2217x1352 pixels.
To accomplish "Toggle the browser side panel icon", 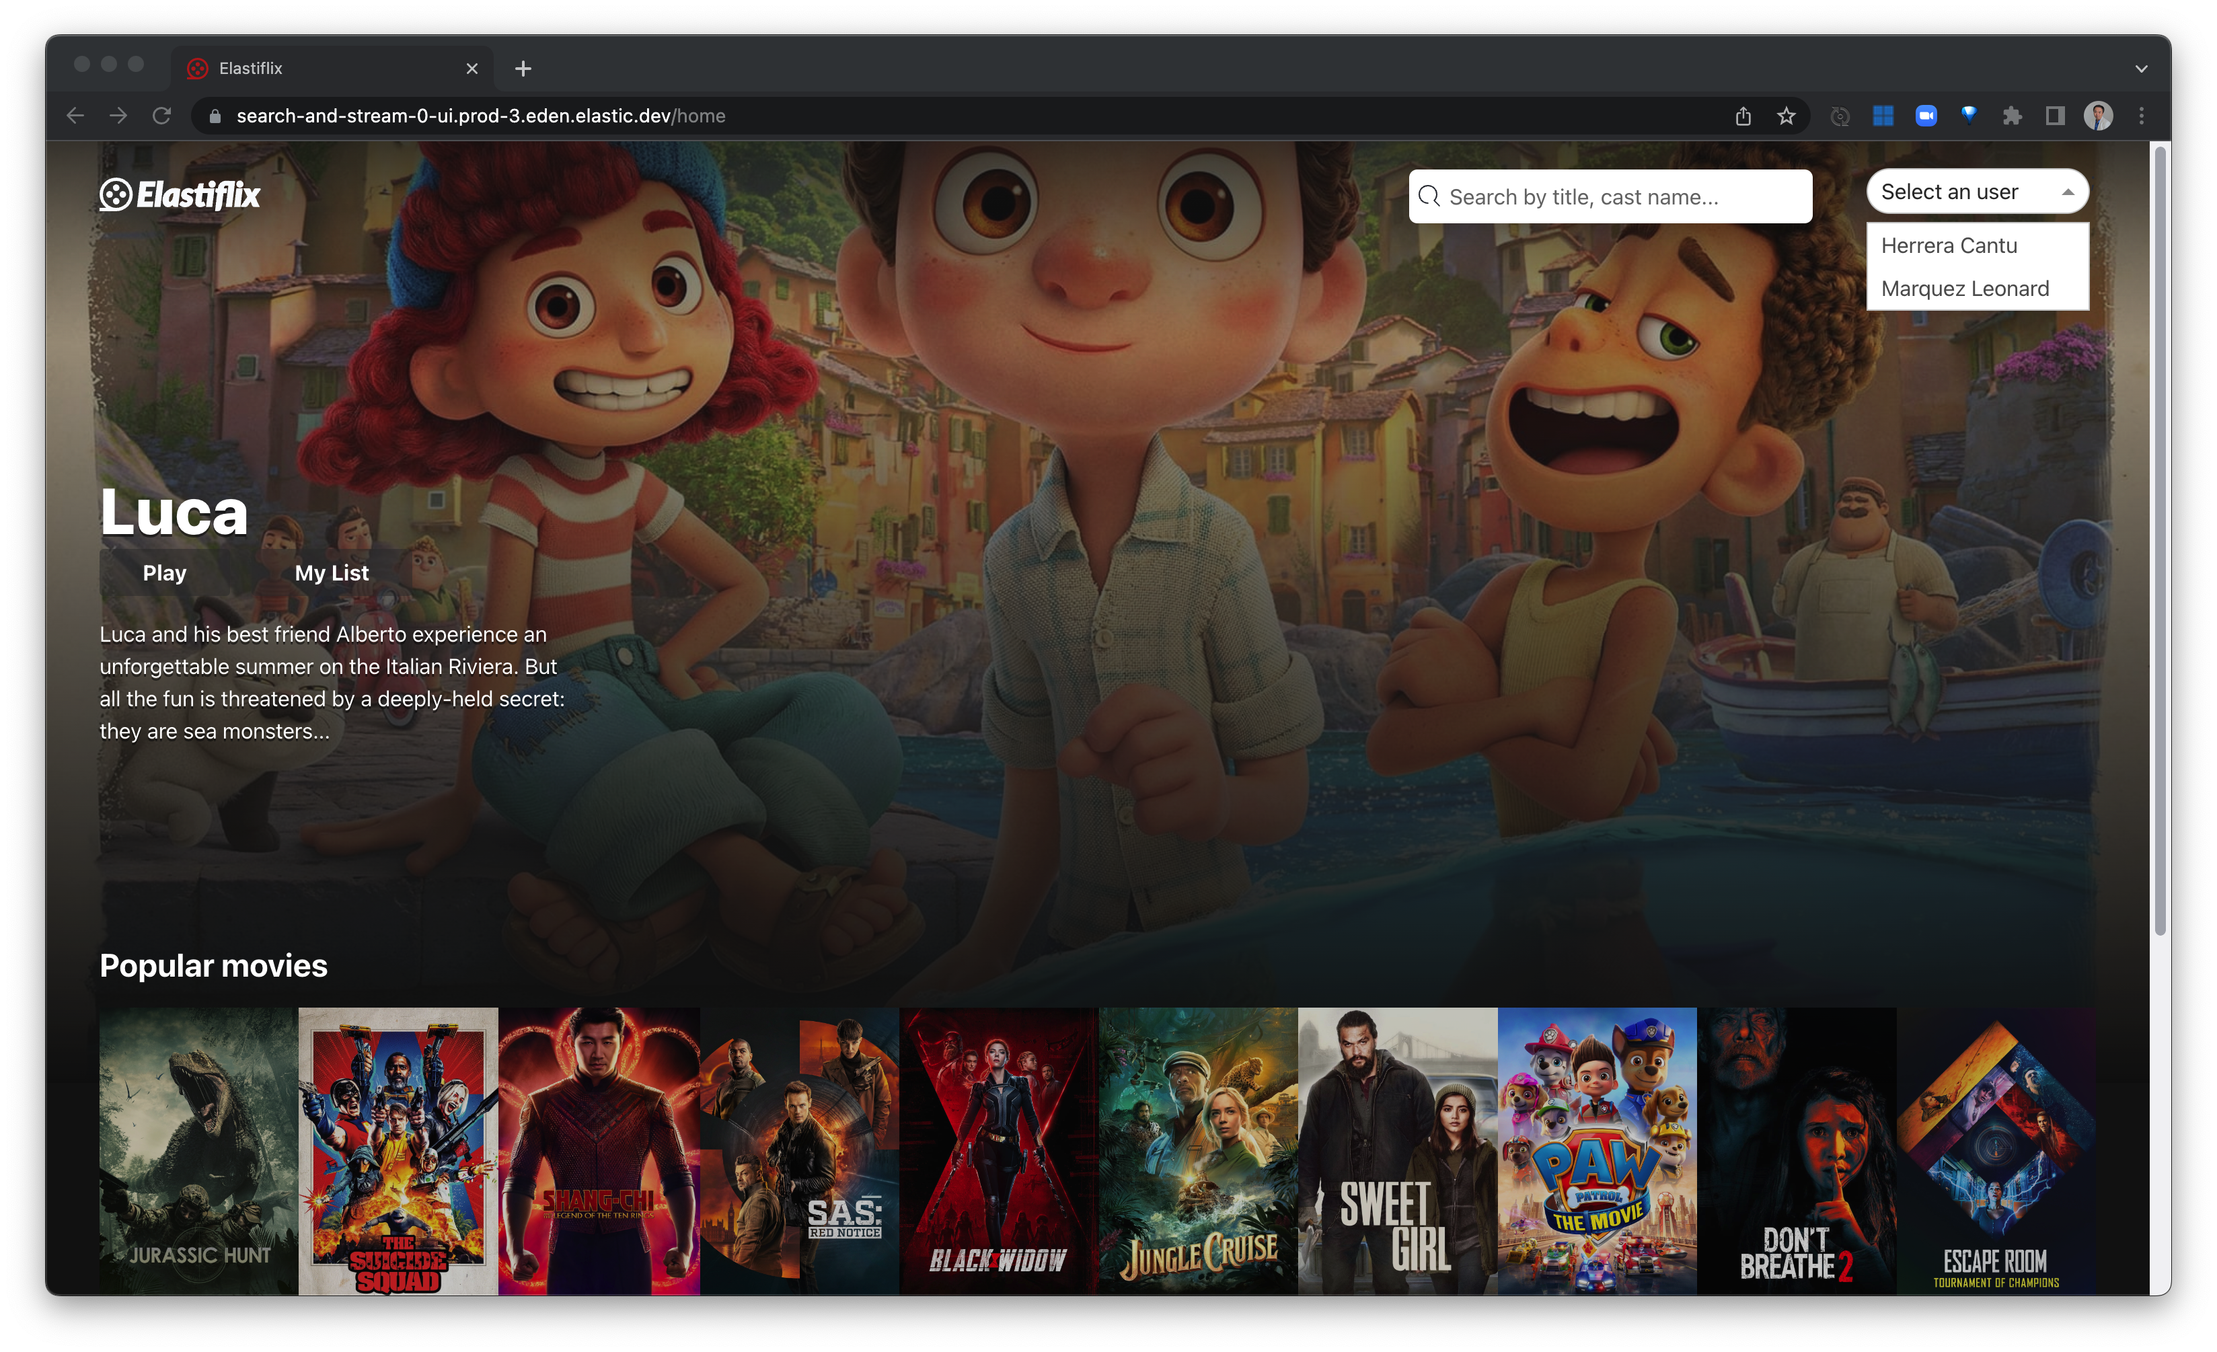I will 2055,116.
